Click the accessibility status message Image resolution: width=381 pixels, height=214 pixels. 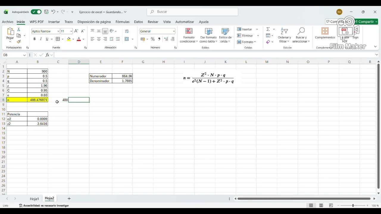coord(44,205)
